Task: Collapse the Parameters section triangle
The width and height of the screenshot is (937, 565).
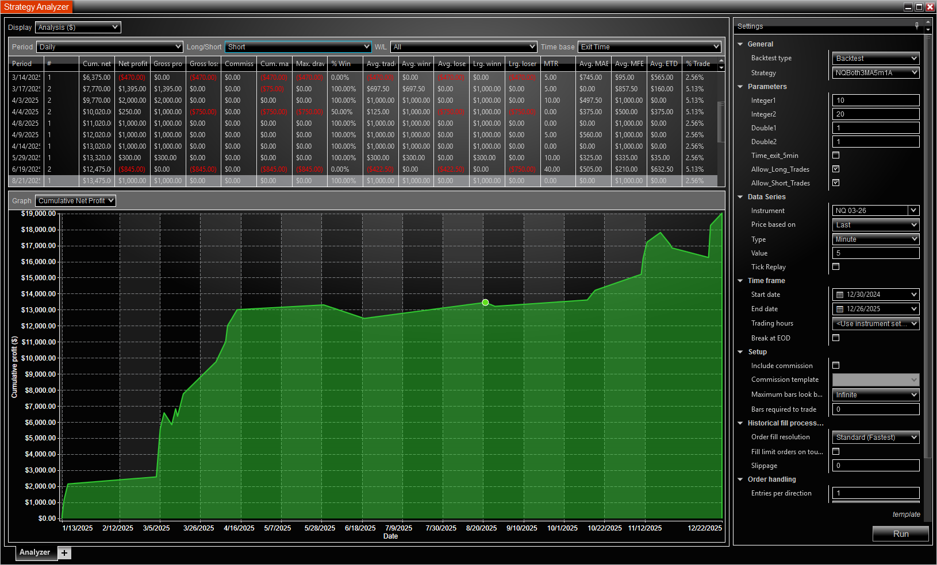Action: 740,87
